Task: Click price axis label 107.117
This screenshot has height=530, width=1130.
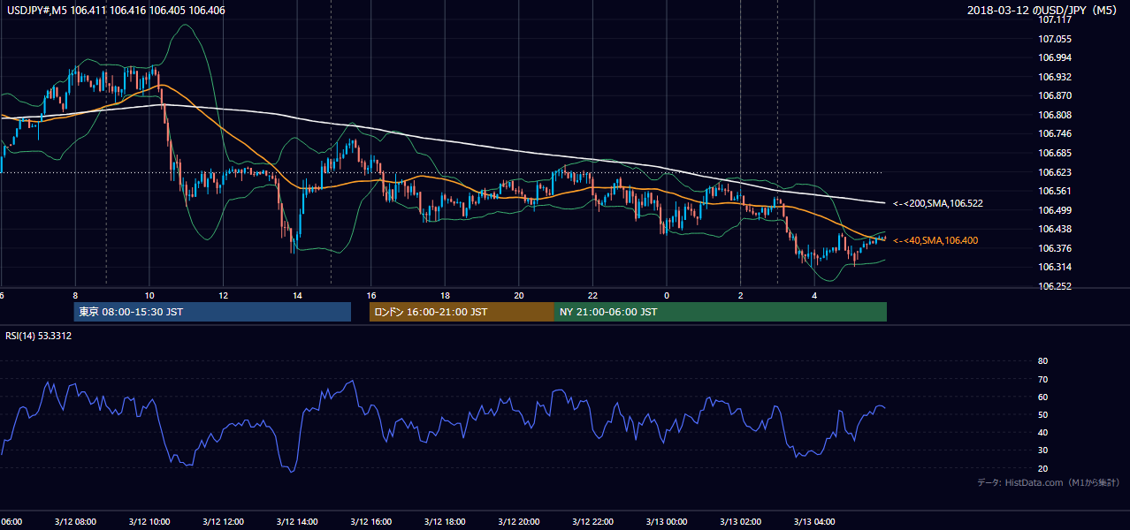Action: [x=1054, y=19]
